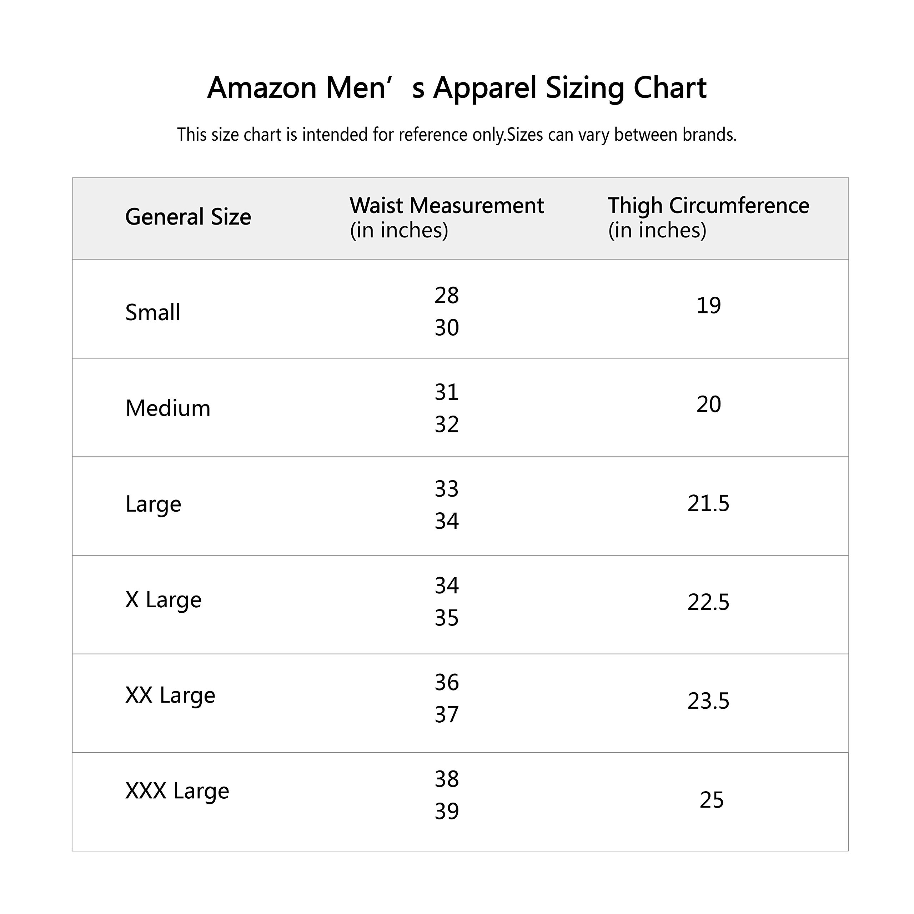
Task: Click thigh circumference value 22.5
Action: click(x=708, y=602)
